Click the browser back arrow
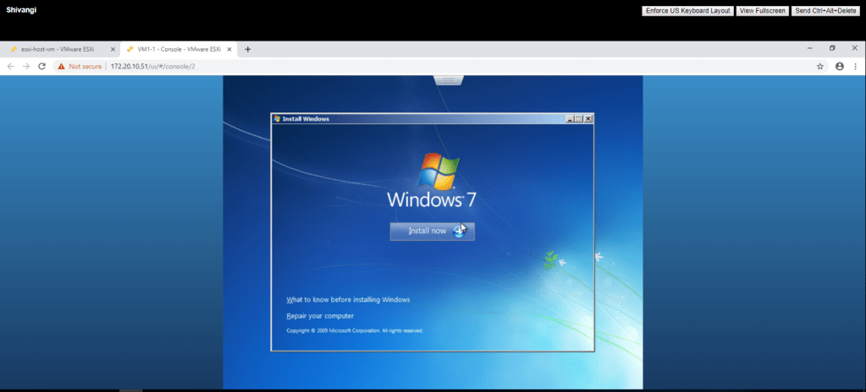 point(11,66)
